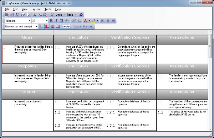Open the blue help icon
The height and width of the screenshot is (138, 214).
point(81,15)
